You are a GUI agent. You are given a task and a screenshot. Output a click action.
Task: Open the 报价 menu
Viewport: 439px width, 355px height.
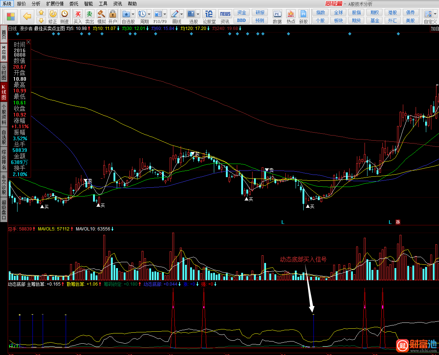22,4
